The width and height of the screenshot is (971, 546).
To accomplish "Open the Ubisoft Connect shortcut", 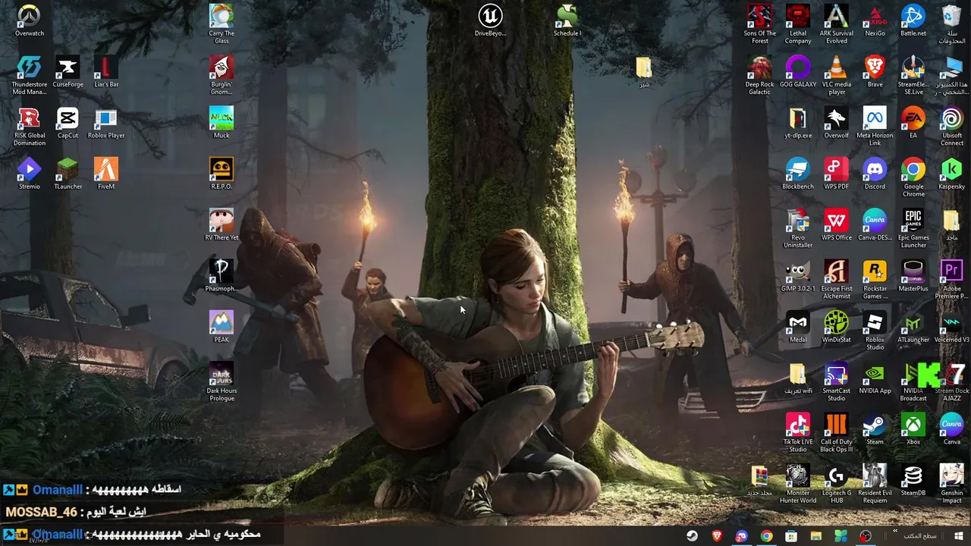I will click(951, 126).
